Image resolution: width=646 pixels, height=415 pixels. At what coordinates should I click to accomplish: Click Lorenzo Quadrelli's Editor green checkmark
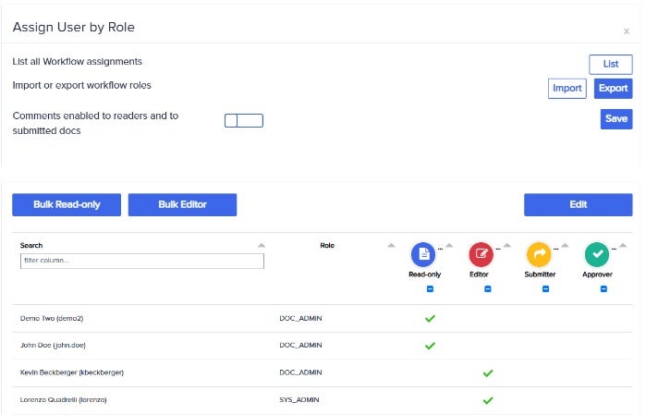coord(488,400)
